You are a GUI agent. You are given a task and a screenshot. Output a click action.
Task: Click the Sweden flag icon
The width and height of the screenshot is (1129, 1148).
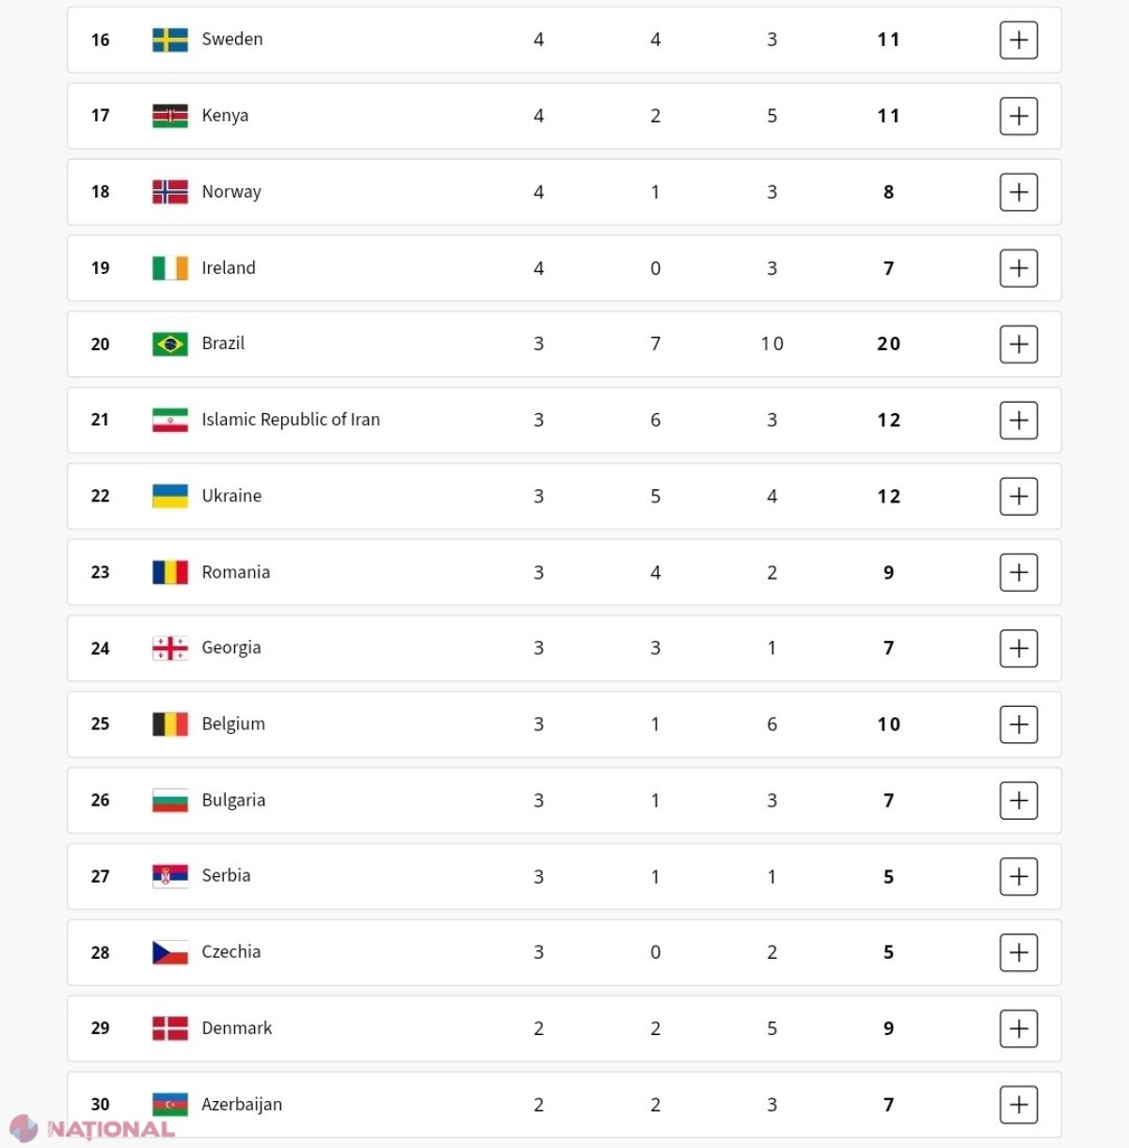click(170, 40)
